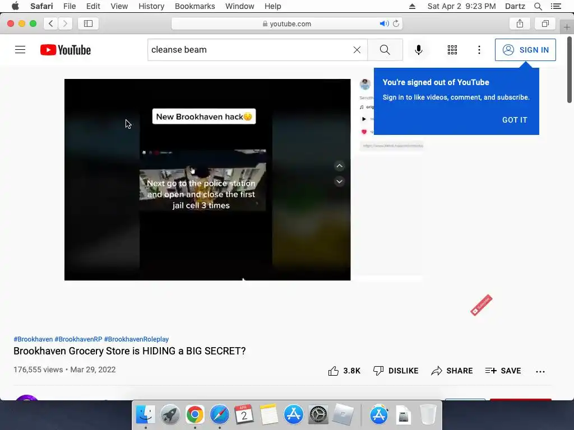This screenshot has height=430, width=574.
Task: Open Spotlight search in menu bar
Action: coord(538,6)
